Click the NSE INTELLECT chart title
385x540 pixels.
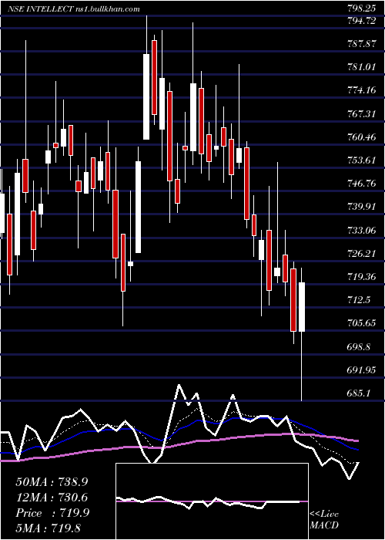pos(73,9)
